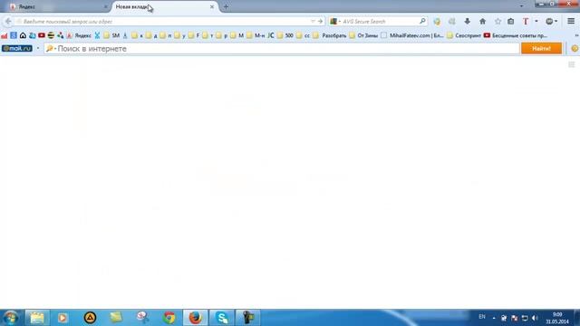Open Skype from the taskbar
580x326 pixels.
(221, 318)
